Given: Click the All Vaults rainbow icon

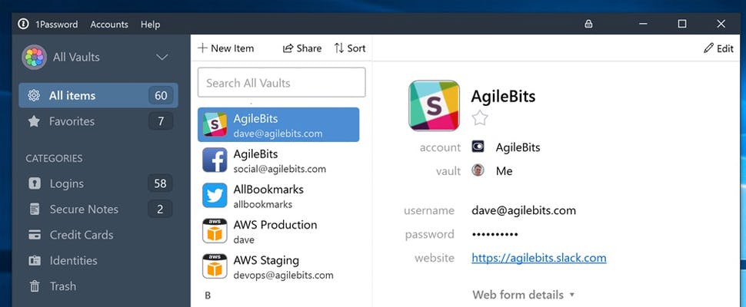Looking at the screenshot, I should (x=34, y=57).
